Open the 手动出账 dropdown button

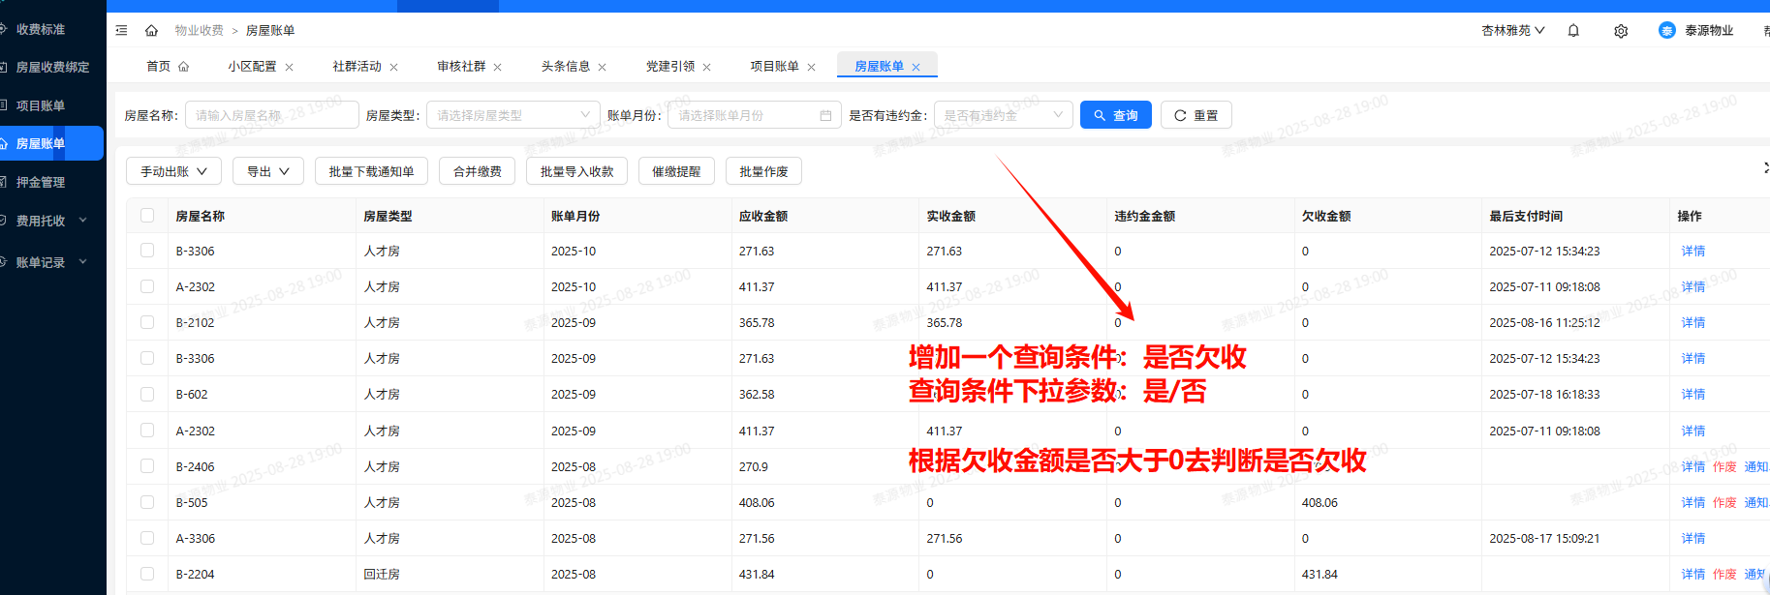coord(173,171)
